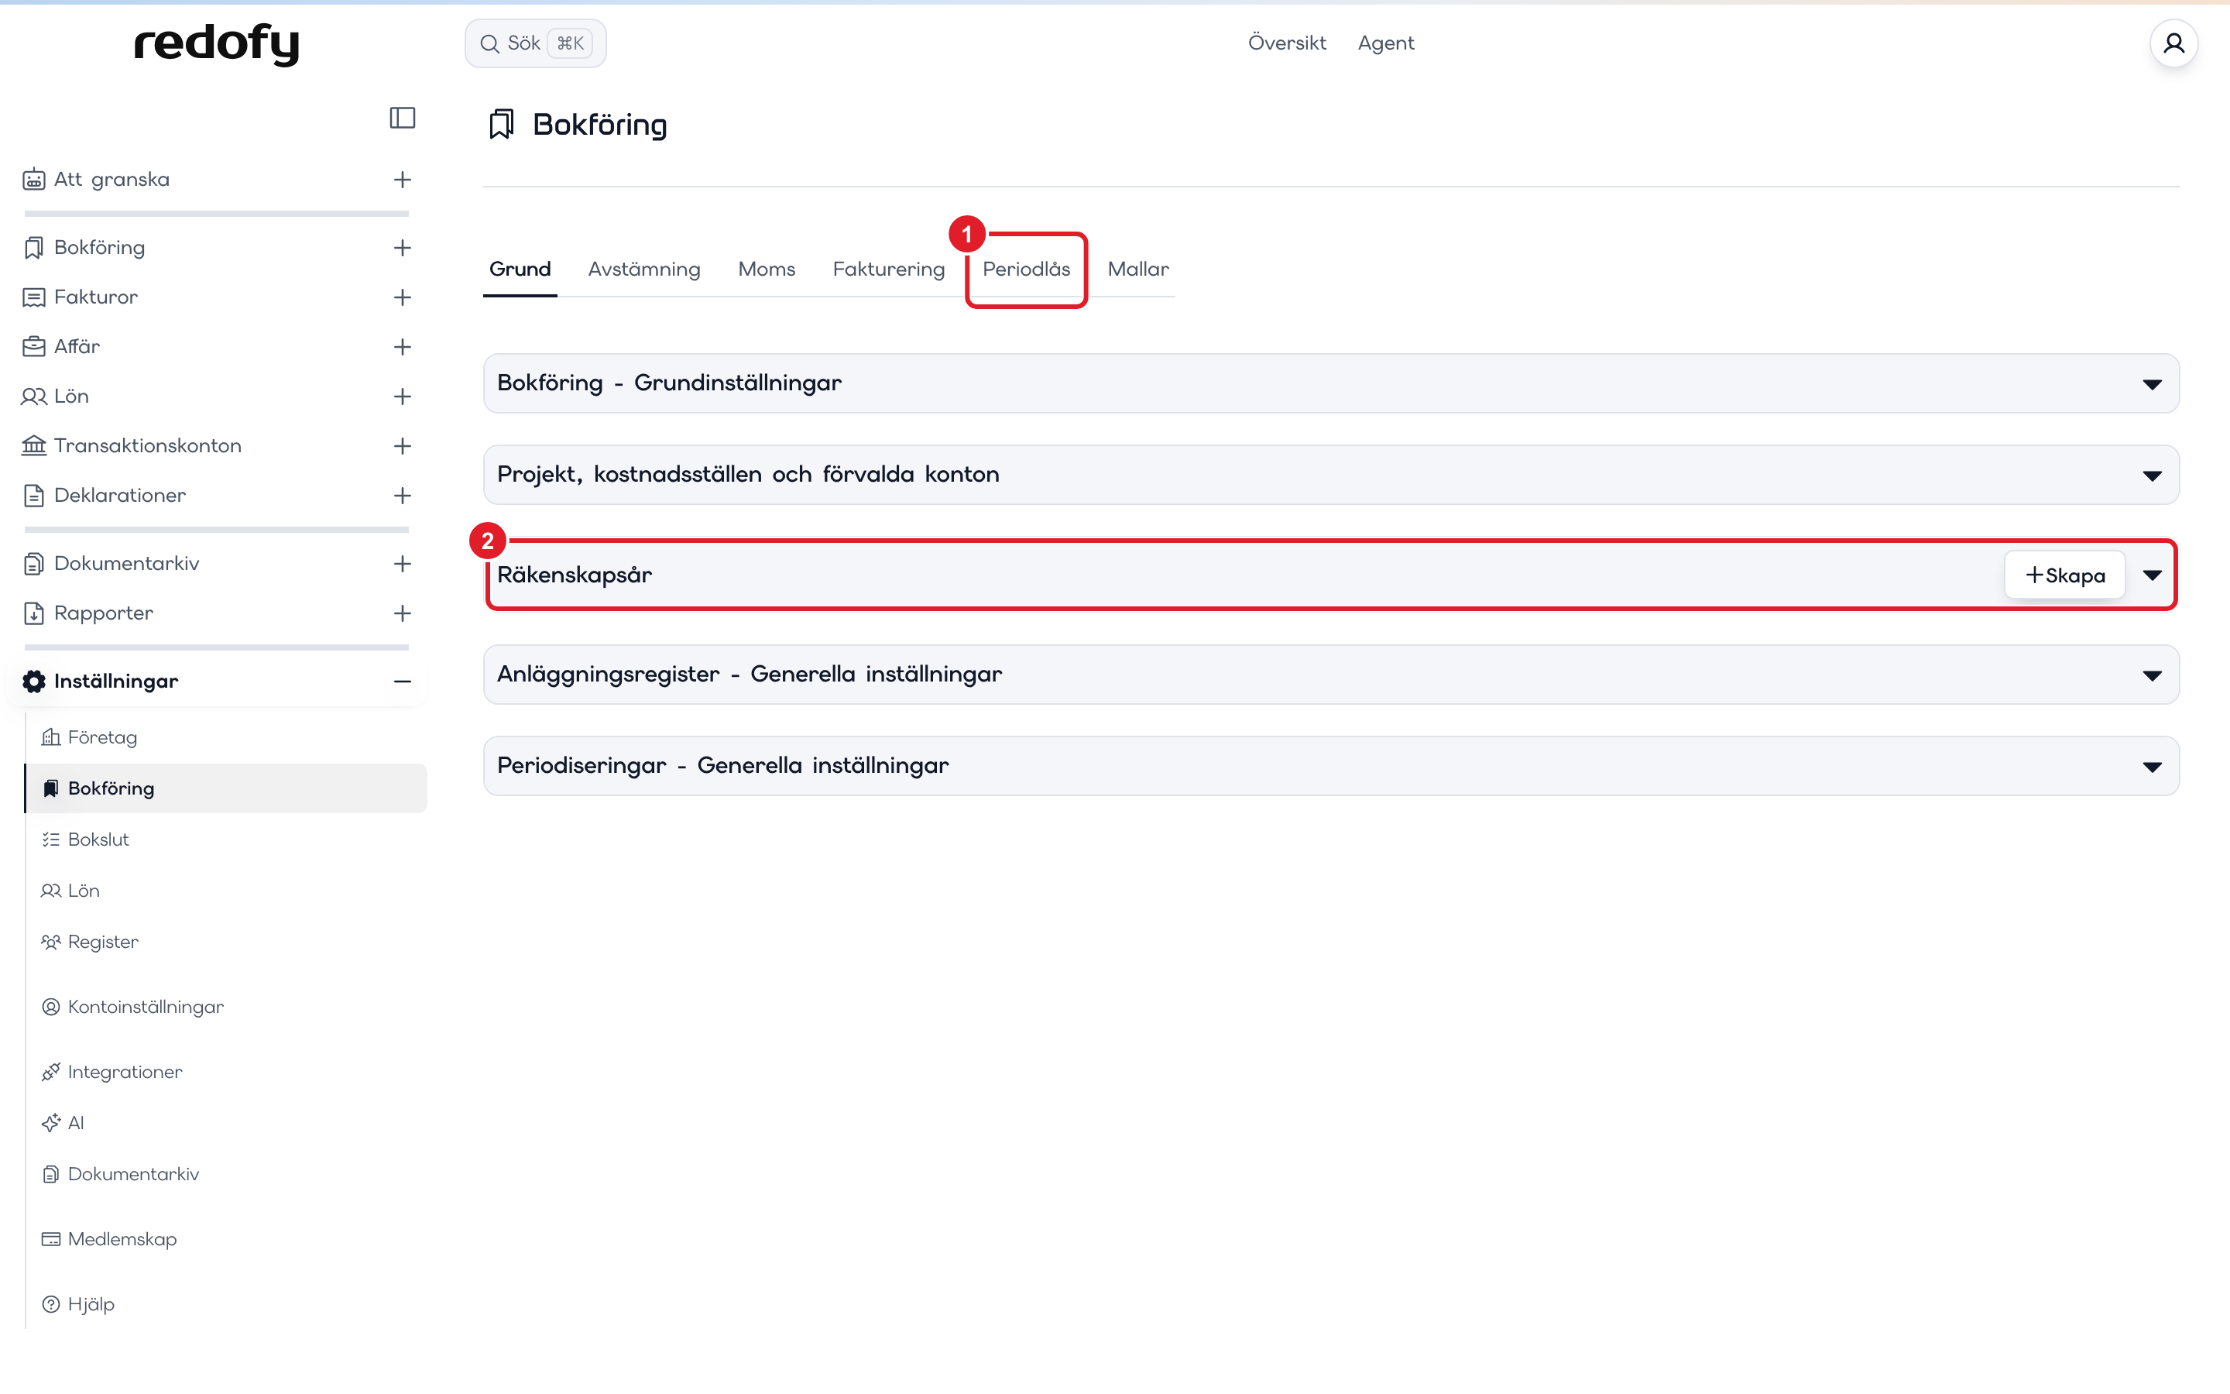This screenshot has width=2230, height=1394.
Task: Collapse the sidebar using the panel icon
Action: [402, 118]
